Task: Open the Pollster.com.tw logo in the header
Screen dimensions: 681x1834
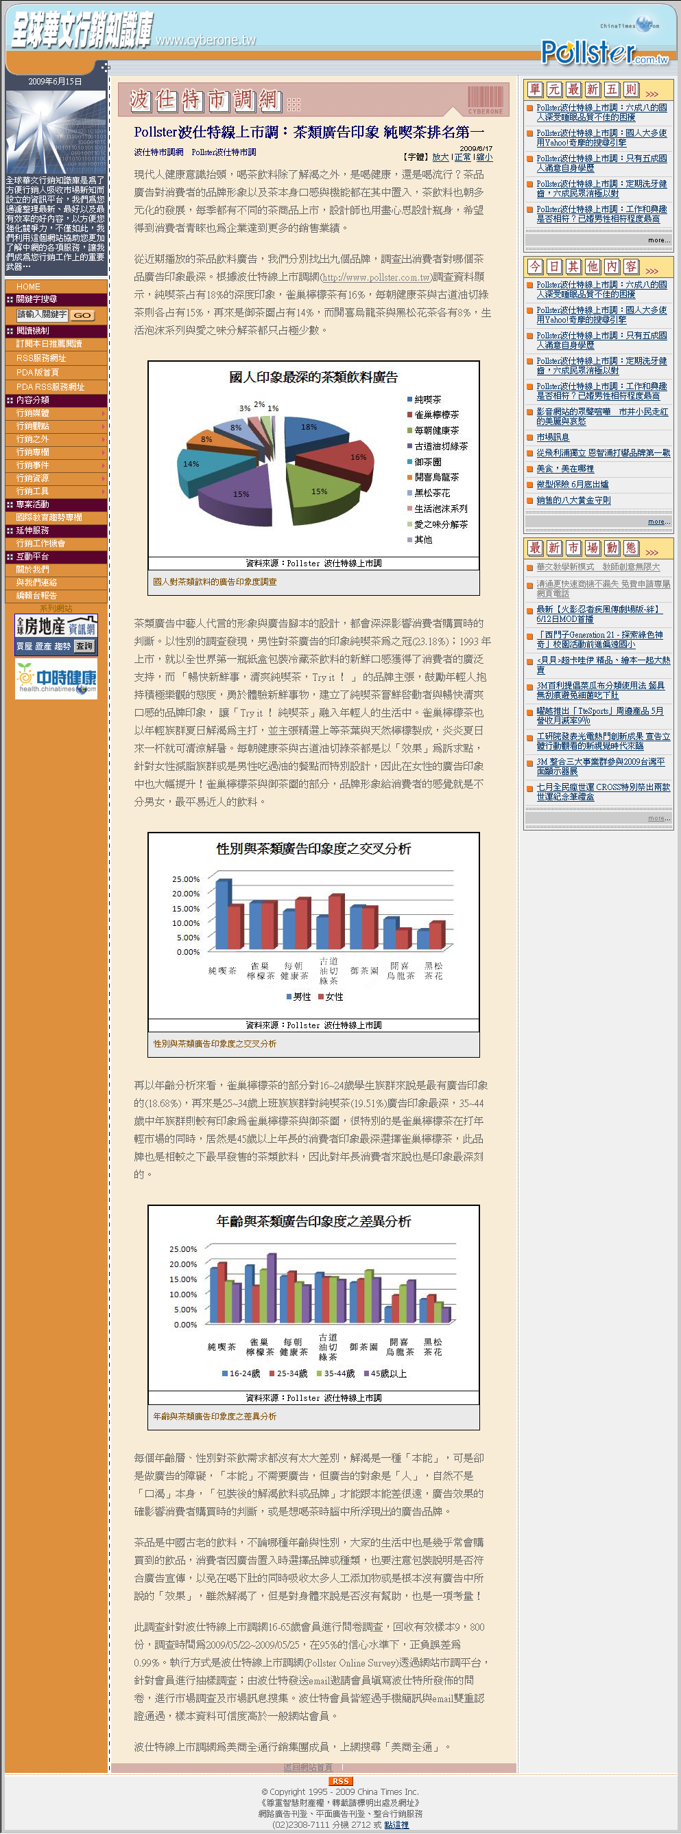Action: coord(605,52)
